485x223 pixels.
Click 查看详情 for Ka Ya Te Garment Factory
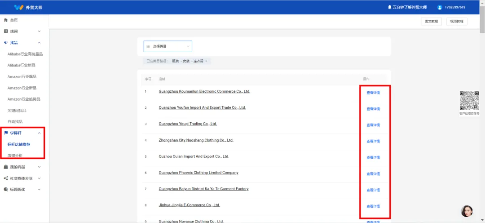(373, 190)
